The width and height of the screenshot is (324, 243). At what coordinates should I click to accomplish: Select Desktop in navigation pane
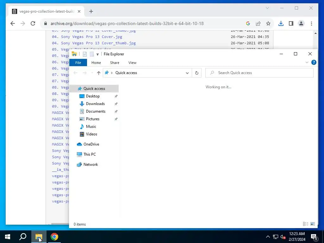tap(93, 96)
